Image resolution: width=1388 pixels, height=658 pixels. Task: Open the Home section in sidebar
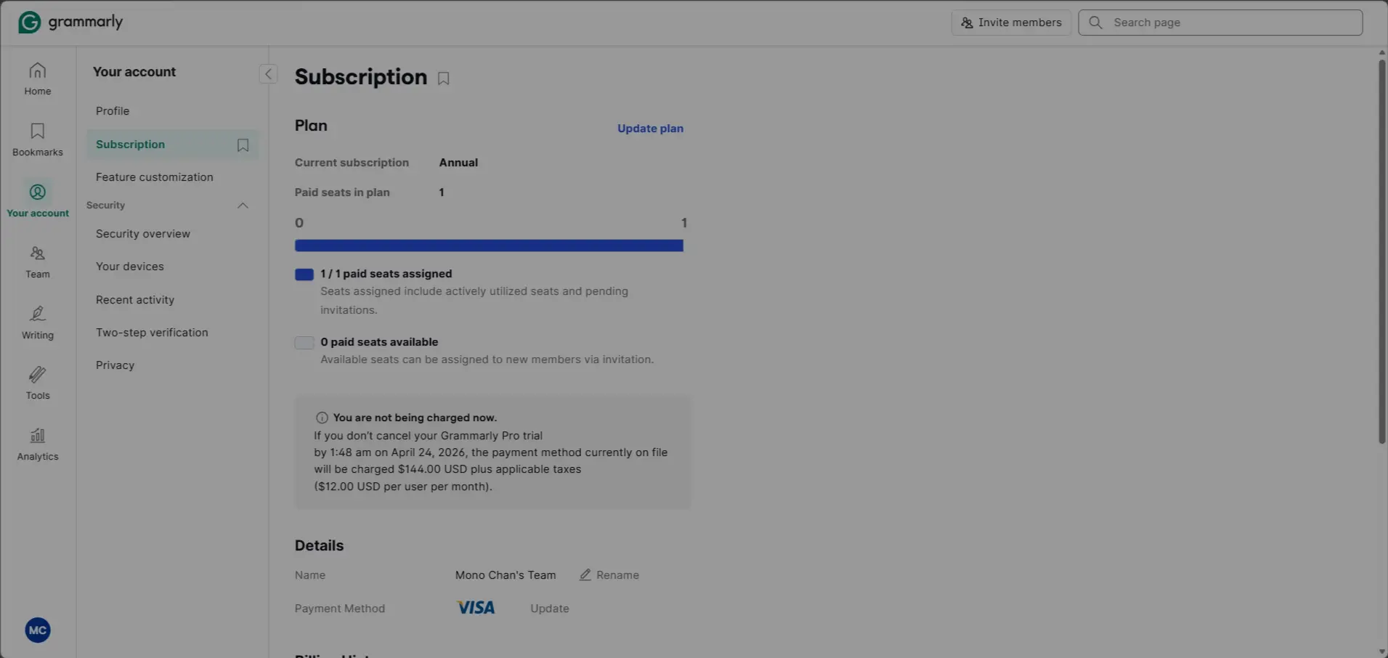[37, 79]
